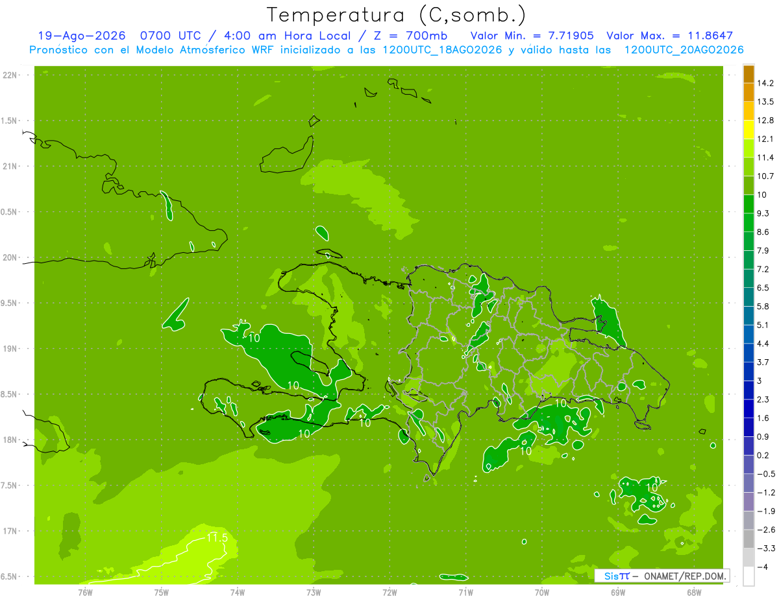Viewport: 779px width, 601px height.
Task: Click the "22N" latitude axis label
Action: [10, 75]
